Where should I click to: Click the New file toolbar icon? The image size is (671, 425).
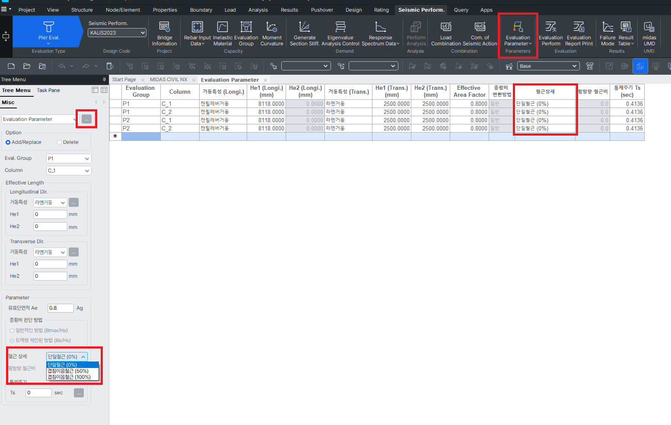tap(11, 66)
